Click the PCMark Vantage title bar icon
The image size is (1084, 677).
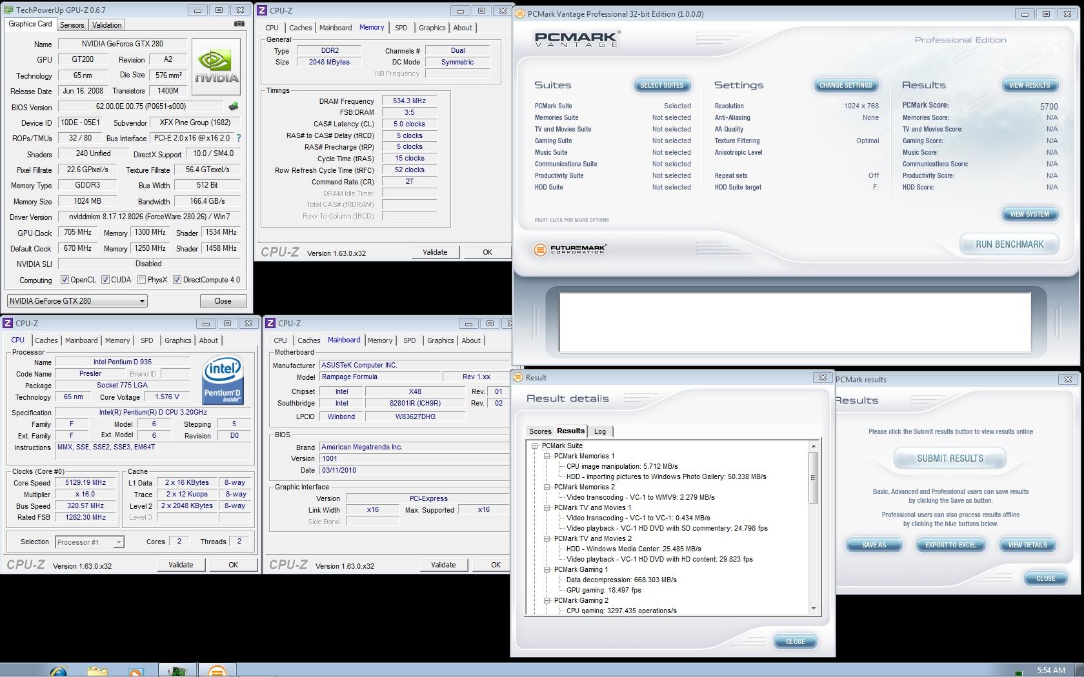click(x=521, y=14)
